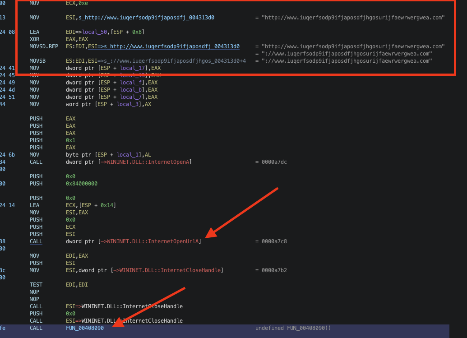
Task: Click the undefined FUN_00408090() signature comment
Action: point(293,328)
